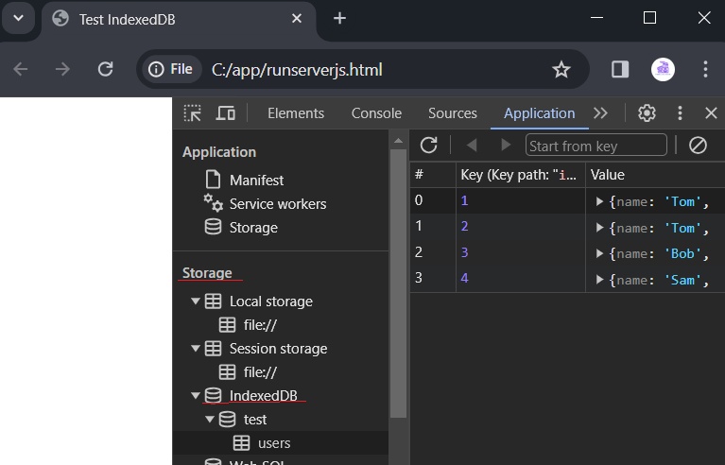
Task: Refresh the IndexedDB object store data
Action: point(428,146)
